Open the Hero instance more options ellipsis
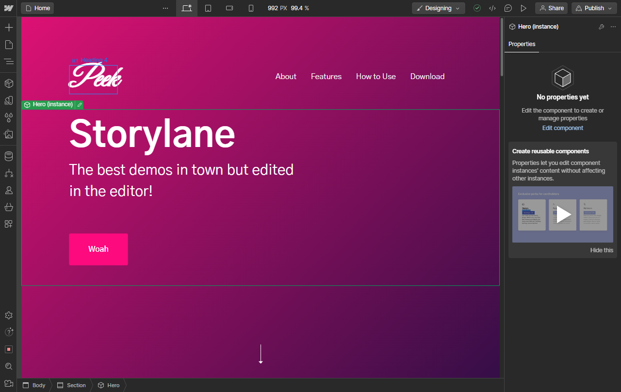 coord(613,27)
